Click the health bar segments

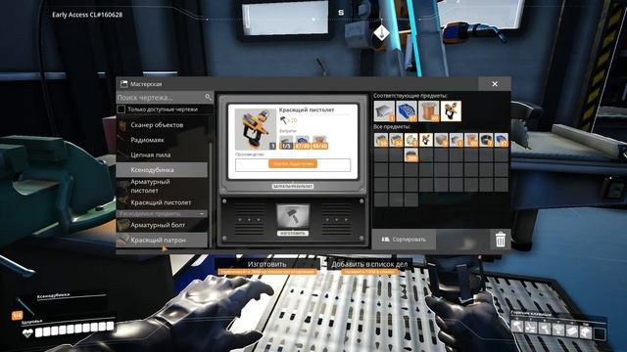(74, 330)
